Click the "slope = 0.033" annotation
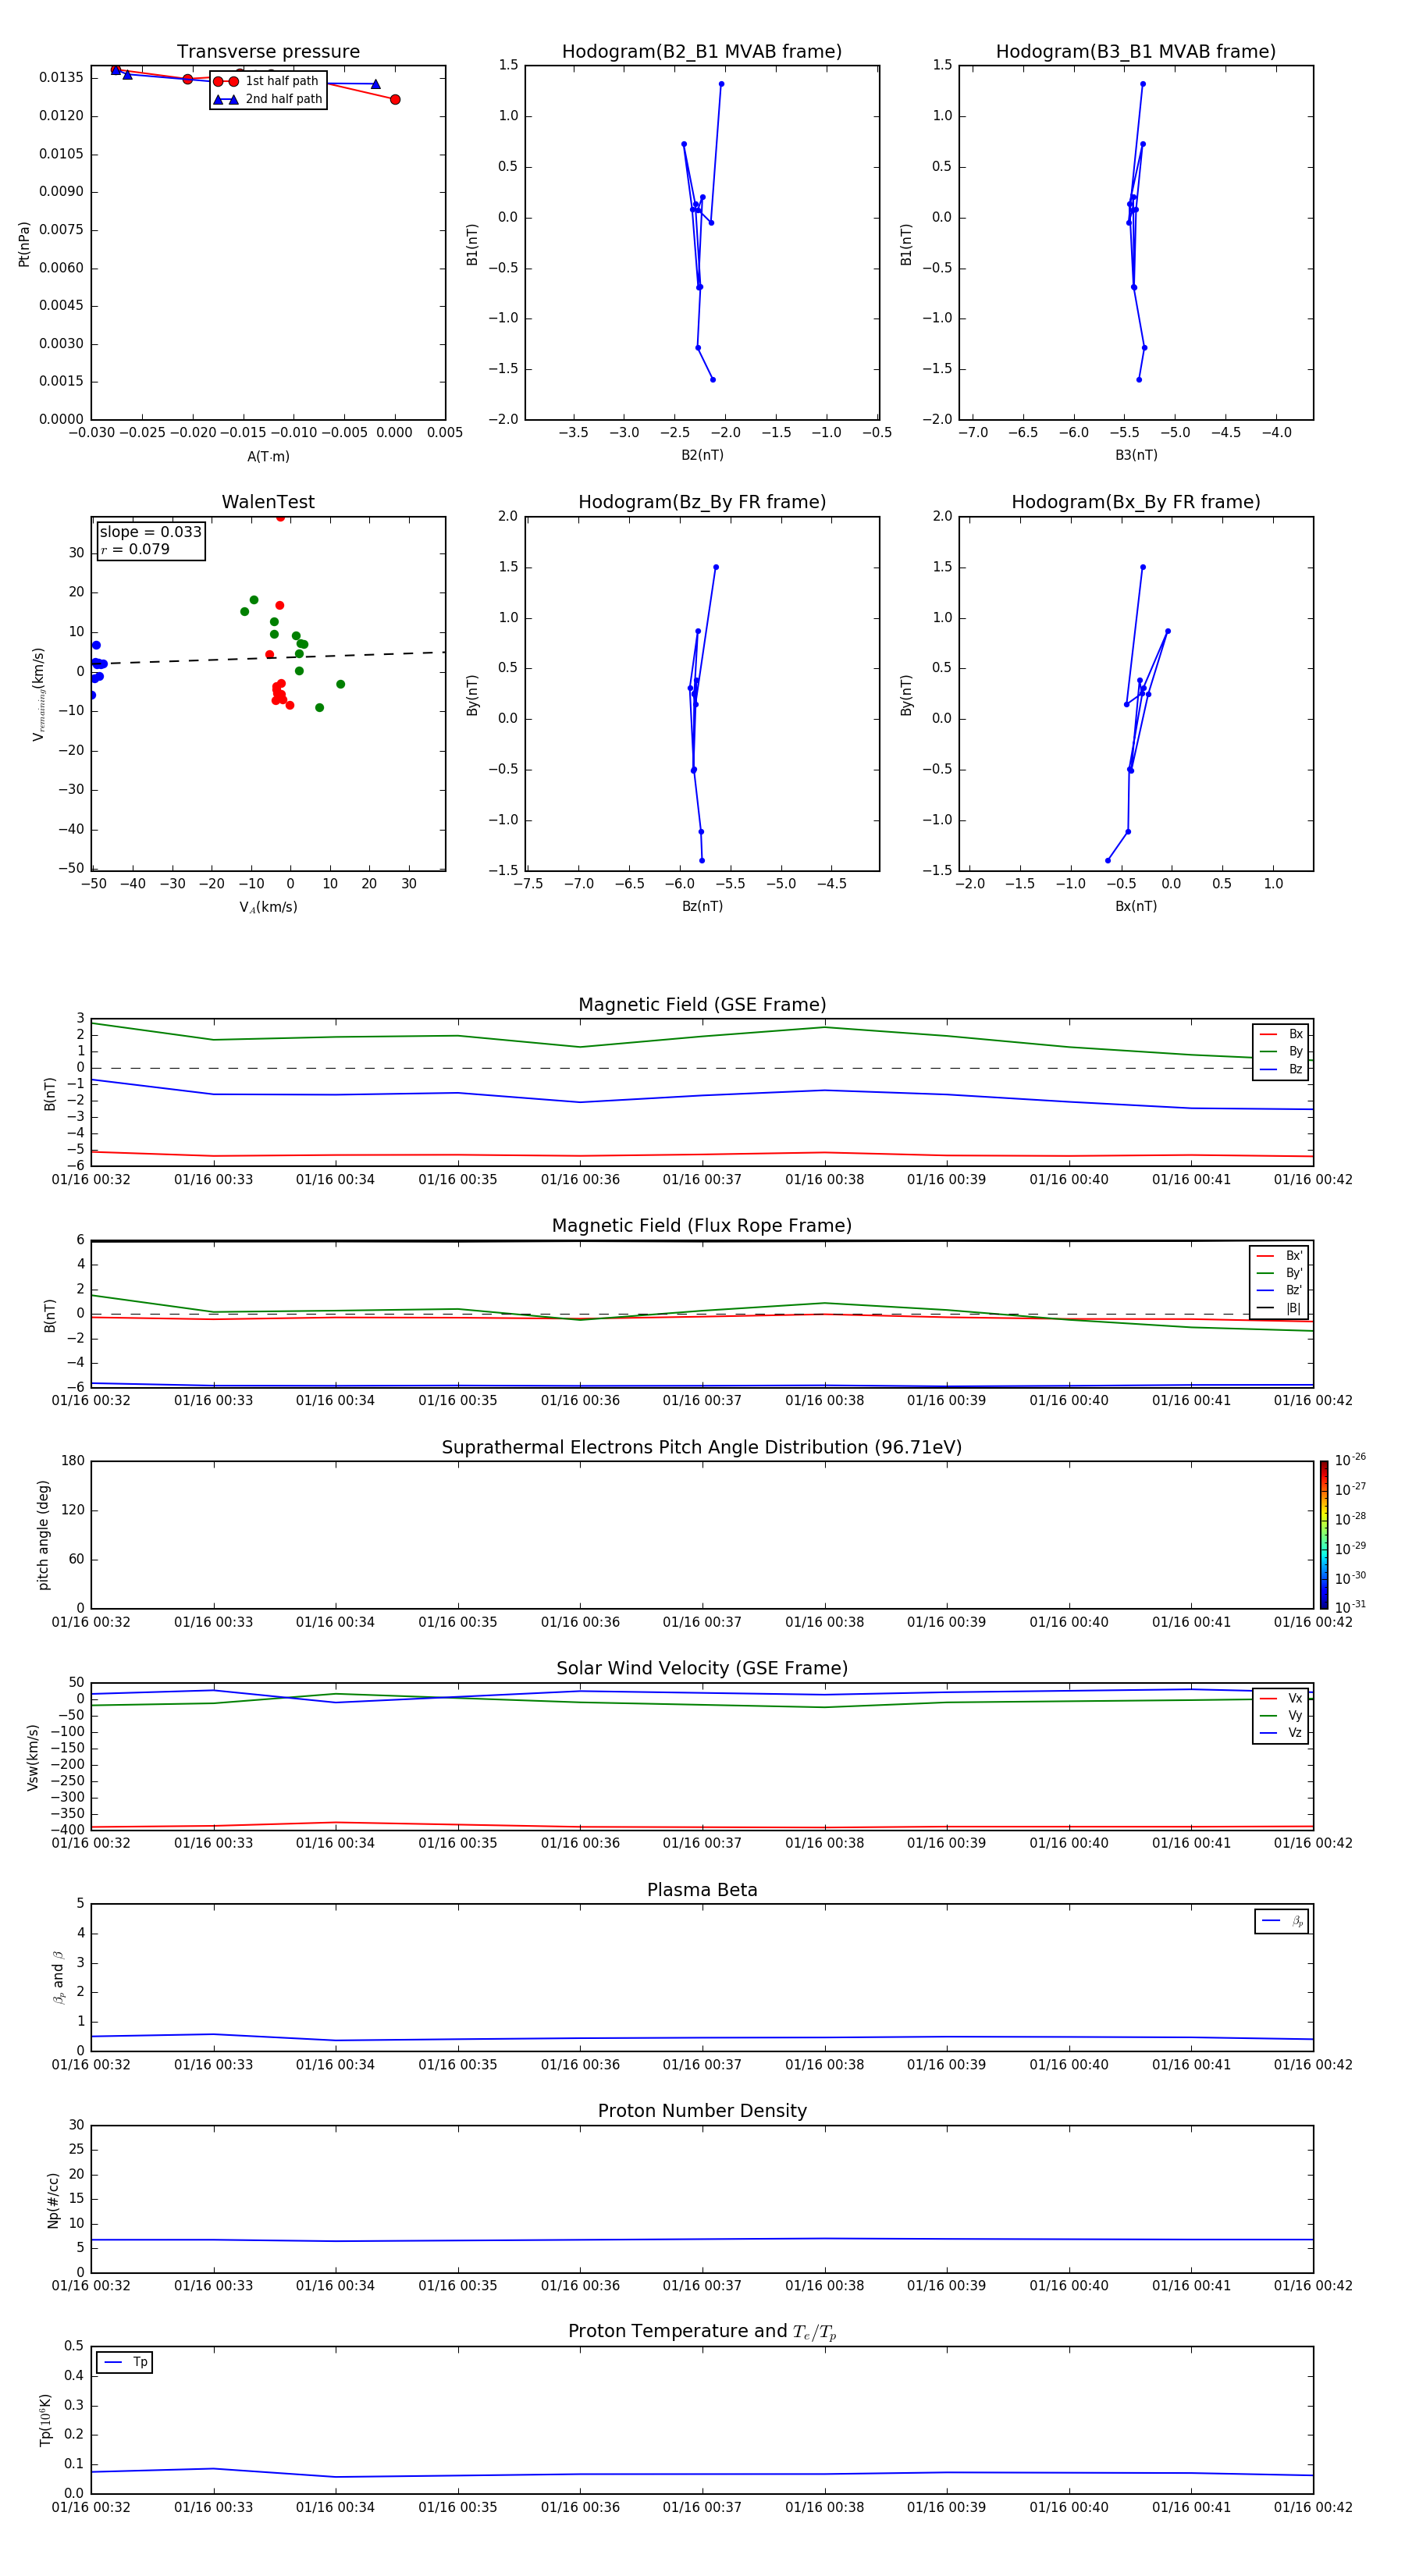The image size is (1405, 2576). coord(151,532)
